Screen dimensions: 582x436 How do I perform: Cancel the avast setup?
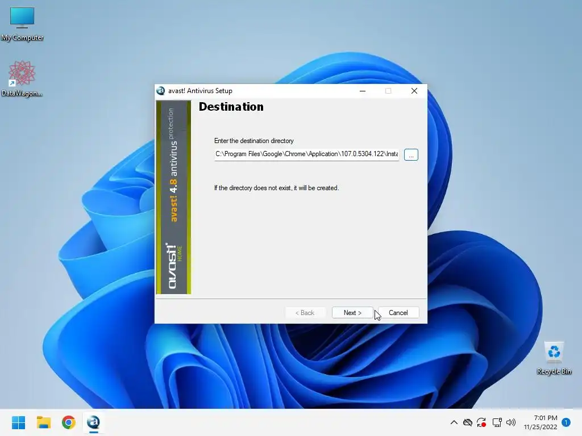click(398, 313)
